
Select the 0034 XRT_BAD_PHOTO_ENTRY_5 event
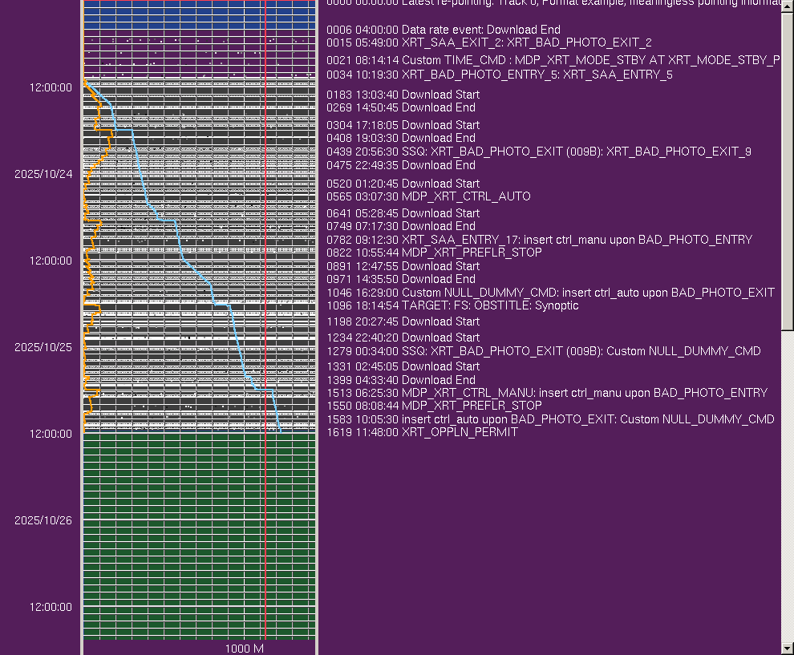point(499,75)
